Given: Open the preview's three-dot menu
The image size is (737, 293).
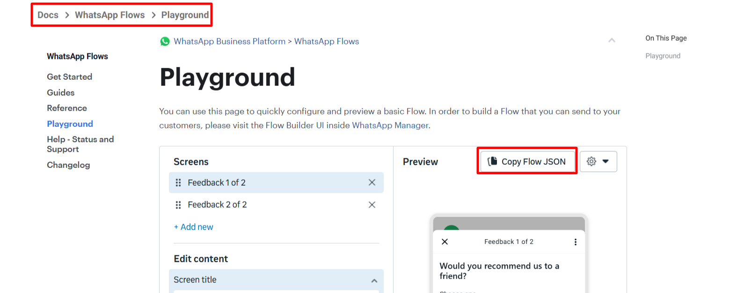Looking at the screenshot, I should coord(576,242).
